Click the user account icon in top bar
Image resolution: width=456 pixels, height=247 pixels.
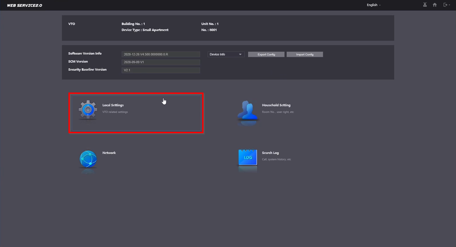click(x=424, y=5)
